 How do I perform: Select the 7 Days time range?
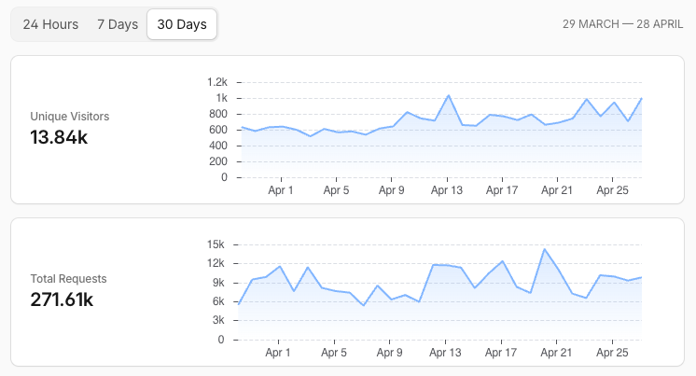pyautogui.click(x=117, y=24)
